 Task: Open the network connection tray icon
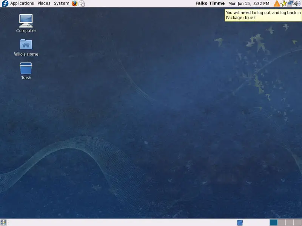coord(290,3)
